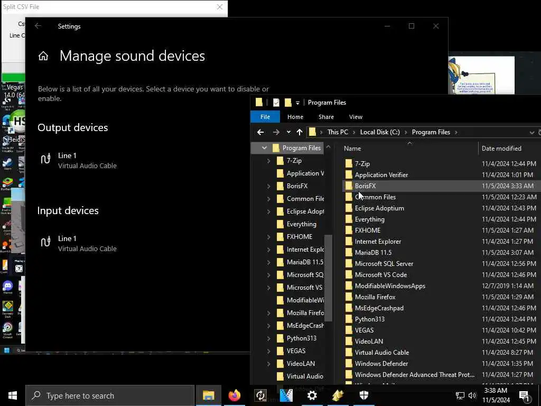Select VEGAS in navigation tree

tap(296, 351)
